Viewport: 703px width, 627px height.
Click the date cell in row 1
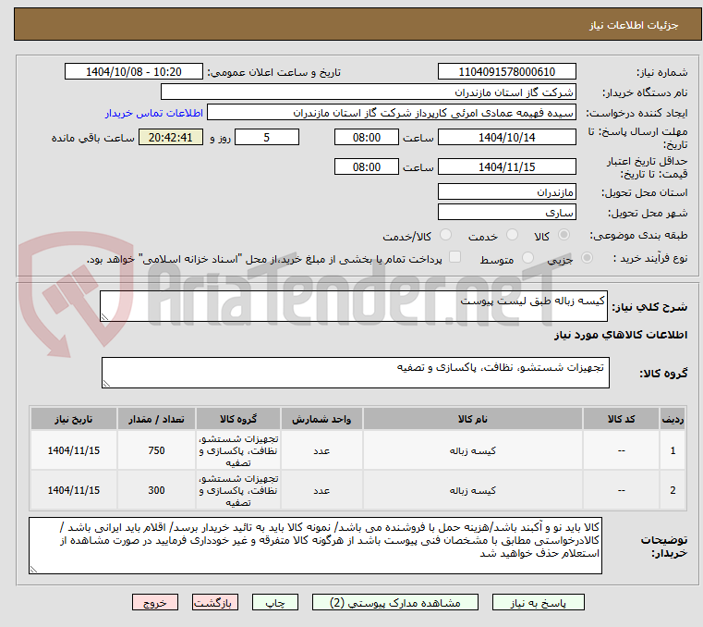point(74,450)
